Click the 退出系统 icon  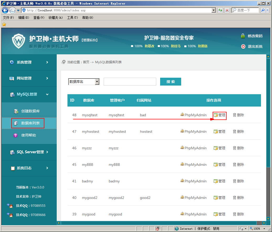click(x=243, y=46)
